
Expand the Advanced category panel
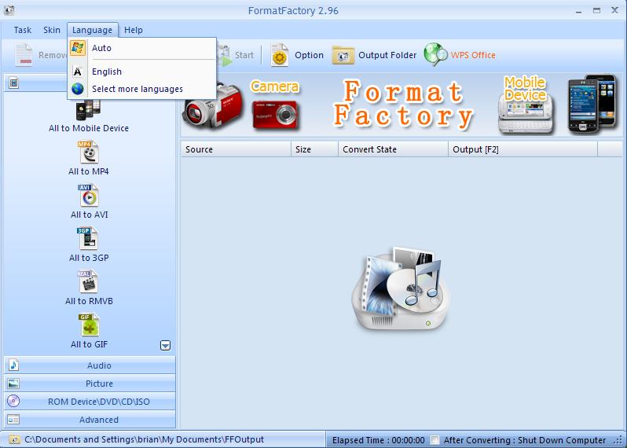pos(90,420)
